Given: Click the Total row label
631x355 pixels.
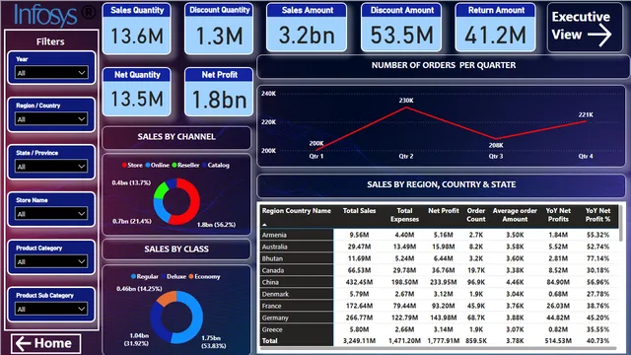Looking at the screenshot, I should (x=269, y=340).
